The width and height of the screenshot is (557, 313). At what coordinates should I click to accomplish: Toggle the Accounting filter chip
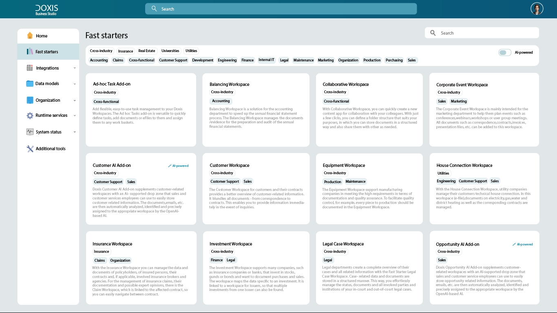pos(99,60)
